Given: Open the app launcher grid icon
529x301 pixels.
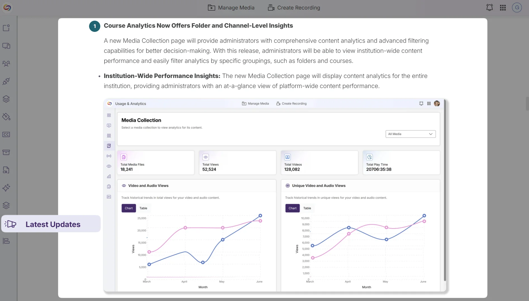Looking at the screenshot, I should 503,7.
